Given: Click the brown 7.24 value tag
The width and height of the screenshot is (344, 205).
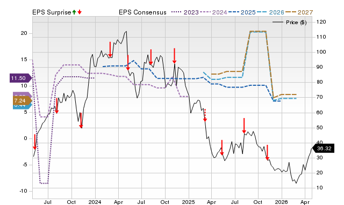Looking at the screenshot, I should point(22,100).
